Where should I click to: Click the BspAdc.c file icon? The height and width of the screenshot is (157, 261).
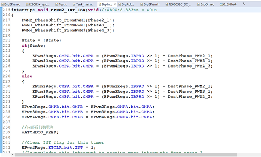(119, 4)
